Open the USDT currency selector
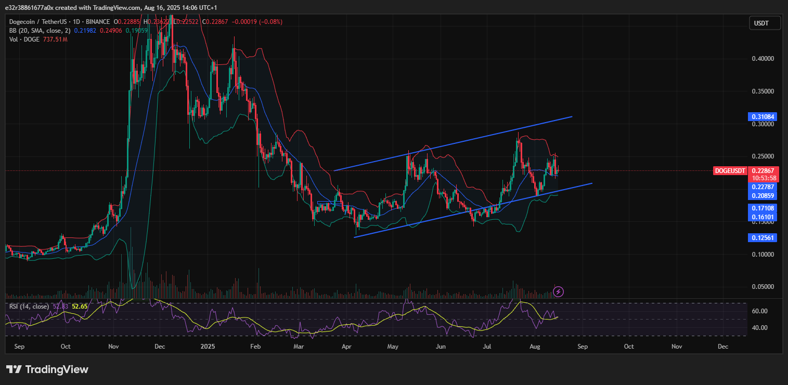788x385 pixels. [x=766, y=23]
